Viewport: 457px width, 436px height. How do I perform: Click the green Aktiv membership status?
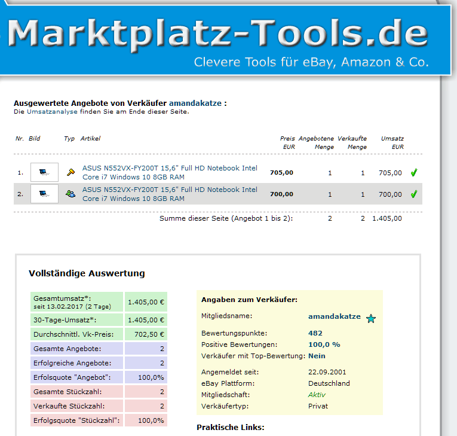tap(317, 395)
